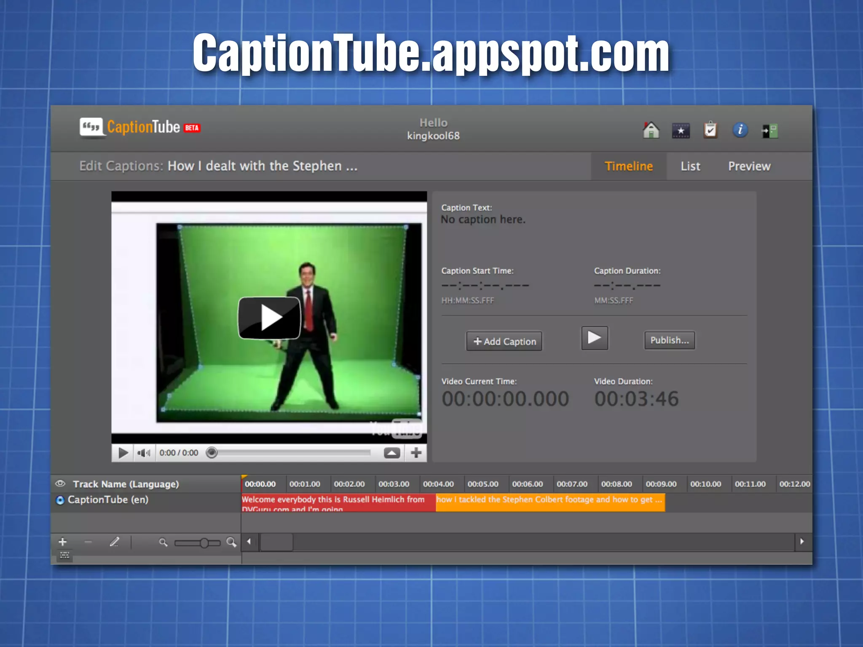This screenshot has width=863, height=647.
Task: Zoom out the timeline with small magnifier
Action: click(x=163, y=543)
